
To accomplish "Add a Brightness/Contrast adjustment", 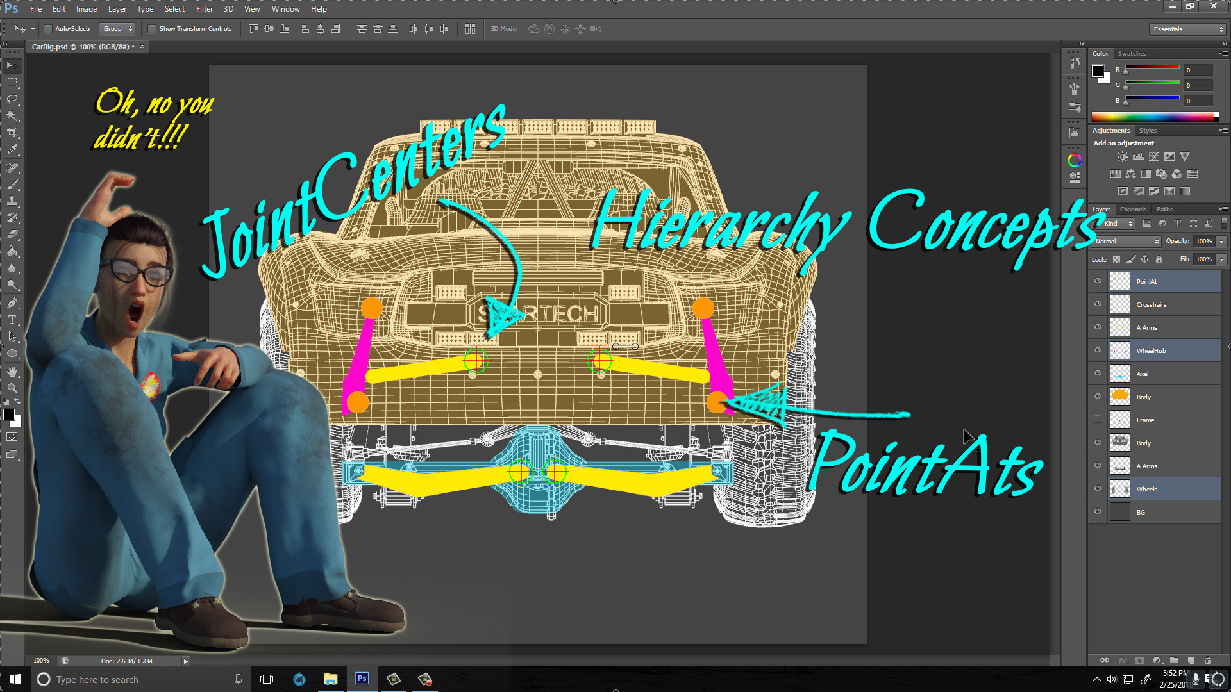I will (x=1123, y=156).
